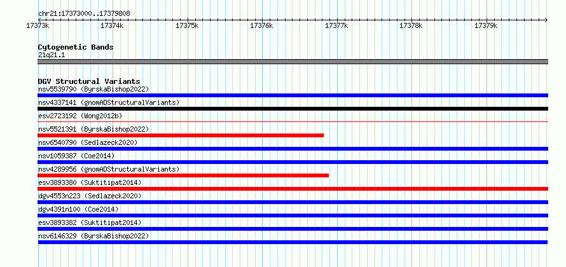The width and height of the screenshot is (566, 267).
Task: Click the nsv4289956 red variant bar
Action: coord(183,175)
